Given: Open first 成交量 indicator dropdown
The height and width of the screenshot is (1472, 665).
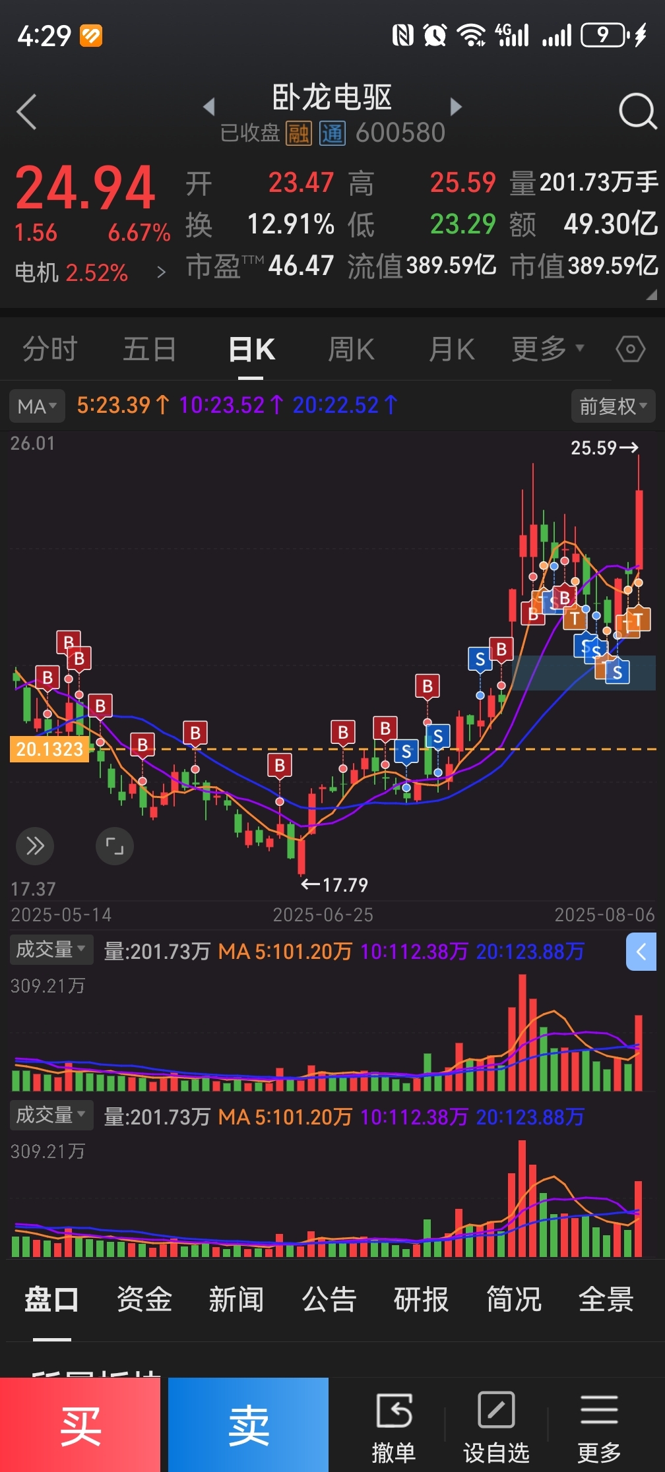Looking at the screenshot, I should pyautogui.click(x=51, y=950).
